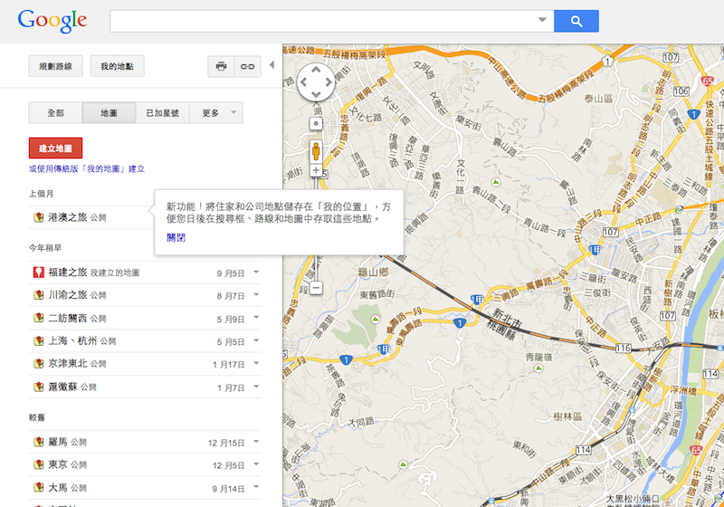
Task: Close the tooltip via 關閉 link
Action: point(176,237)
